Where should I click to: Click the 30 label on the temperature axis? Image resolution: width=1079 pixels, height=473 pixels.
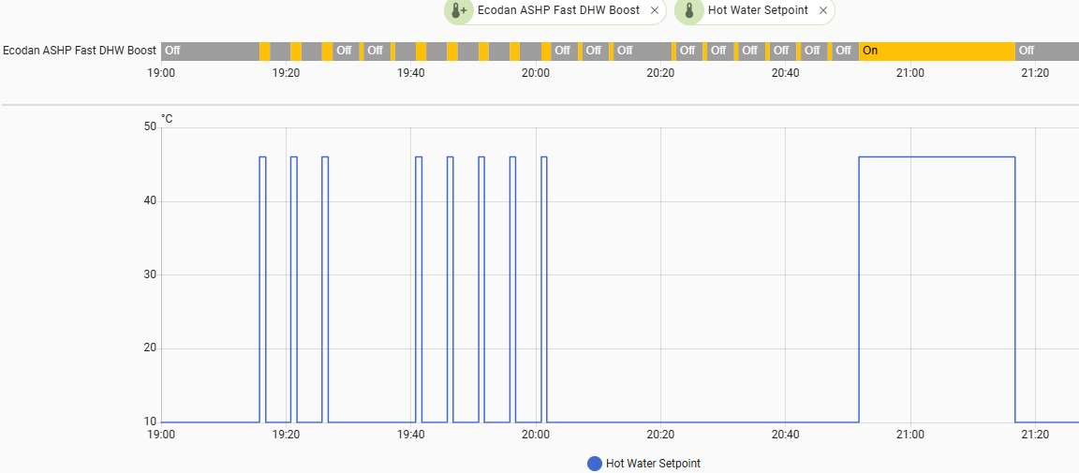tap(149, 274)
